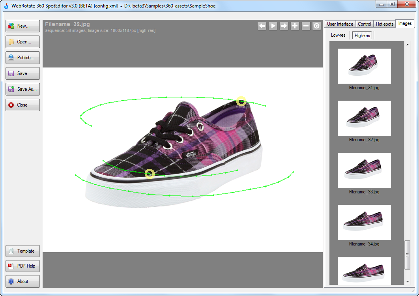Switch to the Low-res sub-tab
This screenshot has width=419, height=296.
click(338, 35)
